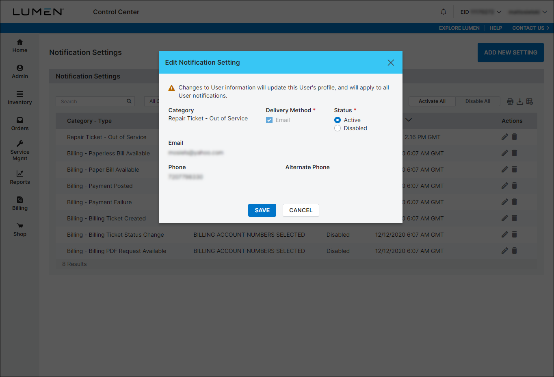Open the HELP menu item

(x=496, y=28)
